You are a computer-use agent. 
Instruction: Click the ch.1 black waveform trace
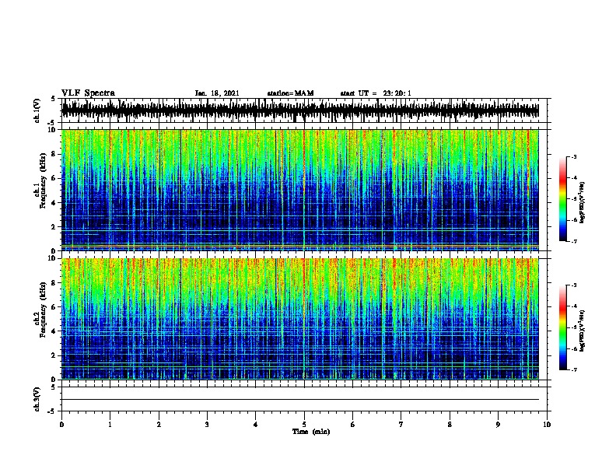300,110
